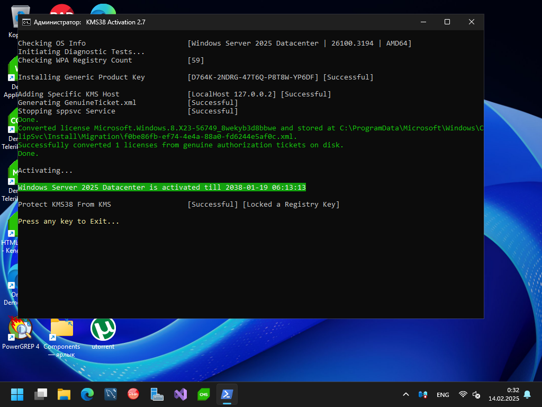Open the server toolbox taskbar icon

click(157, 394)
